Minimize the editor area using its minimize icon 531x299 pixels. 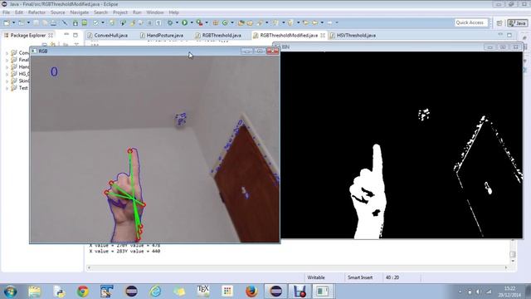point(500,35)
